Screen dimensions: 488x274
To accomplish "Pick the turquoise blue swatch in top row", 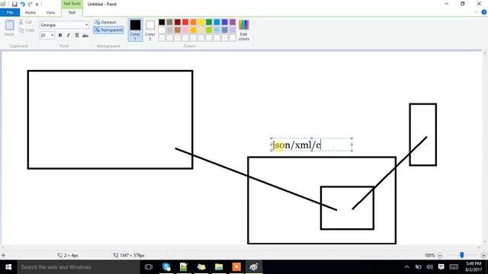I will (x=217, y=22).
